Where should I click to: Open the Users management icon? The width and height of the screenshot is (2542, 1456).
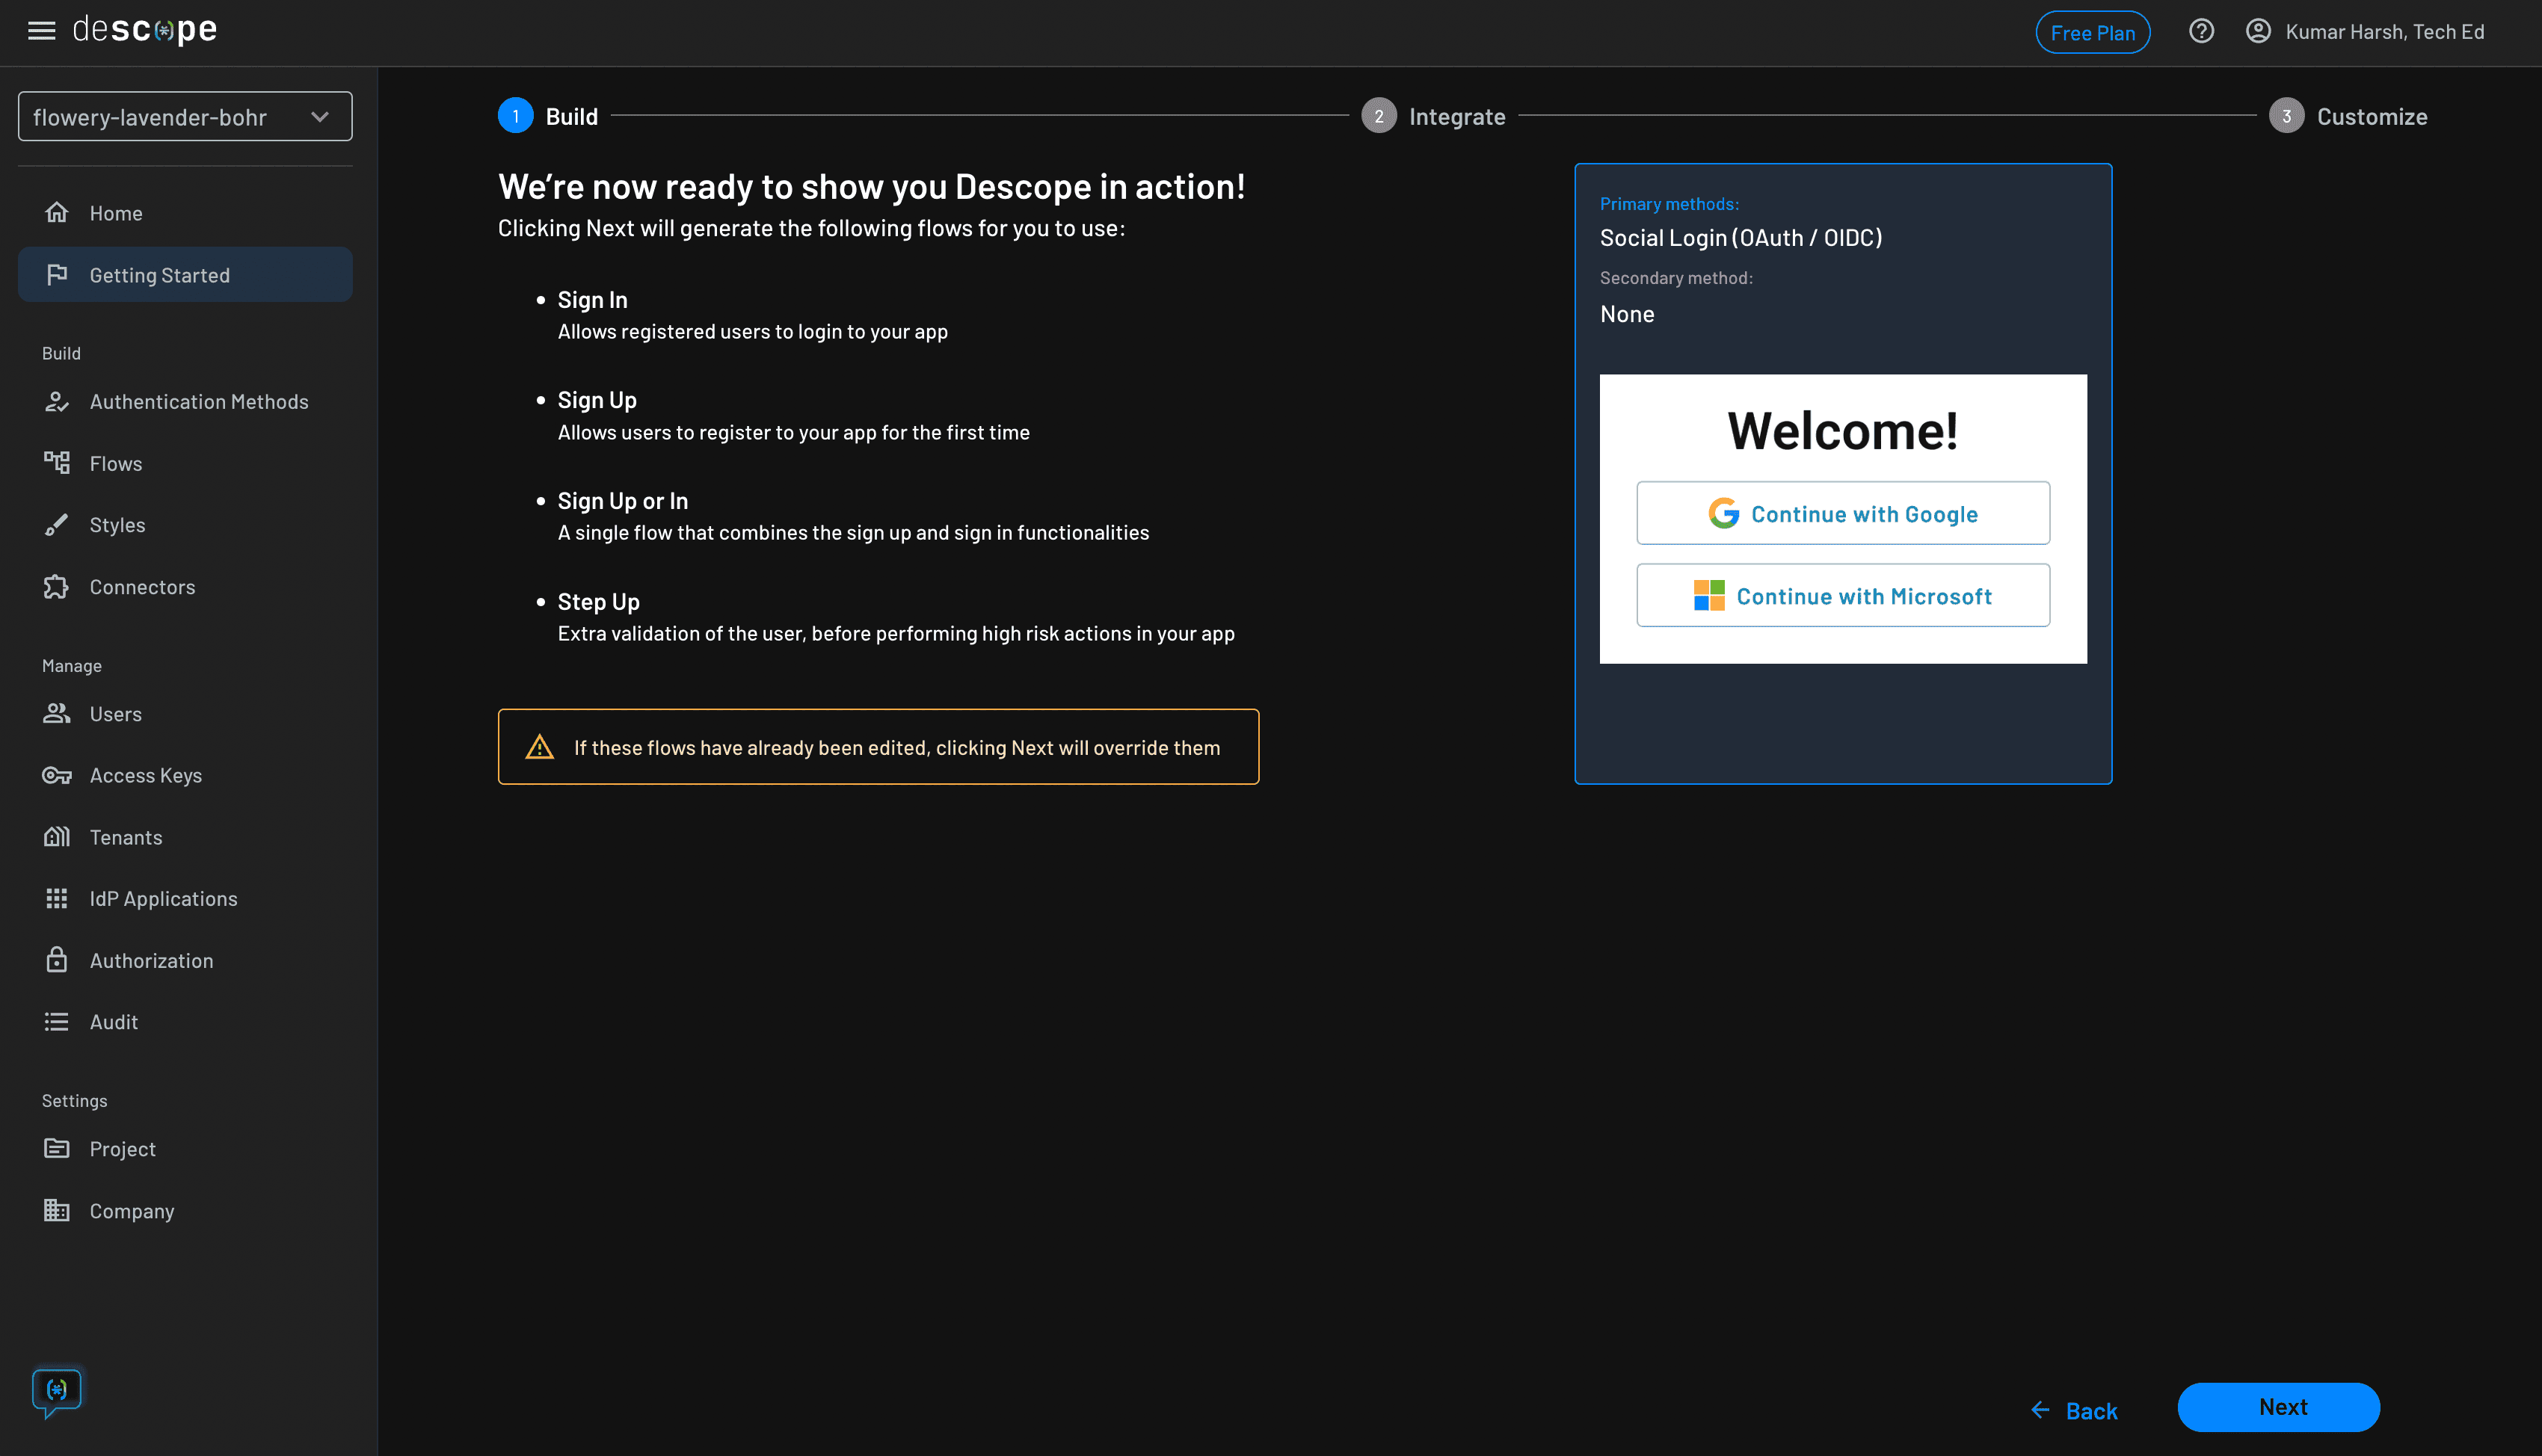pos(57,713)
